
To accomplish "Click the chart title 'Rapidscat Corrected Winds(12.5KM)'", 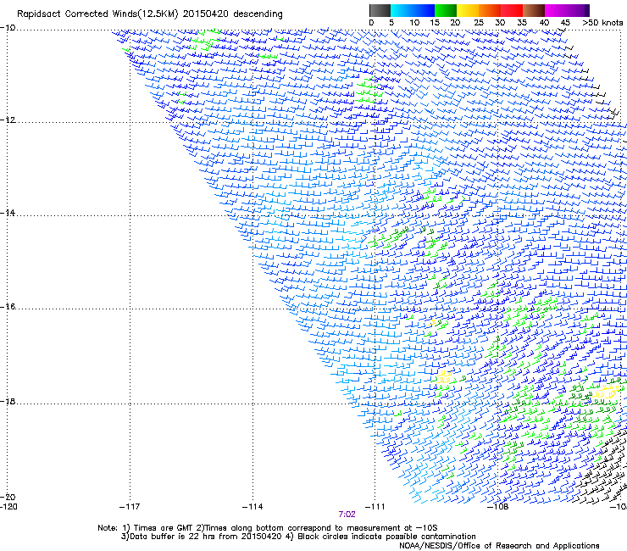I will point(97,14).
